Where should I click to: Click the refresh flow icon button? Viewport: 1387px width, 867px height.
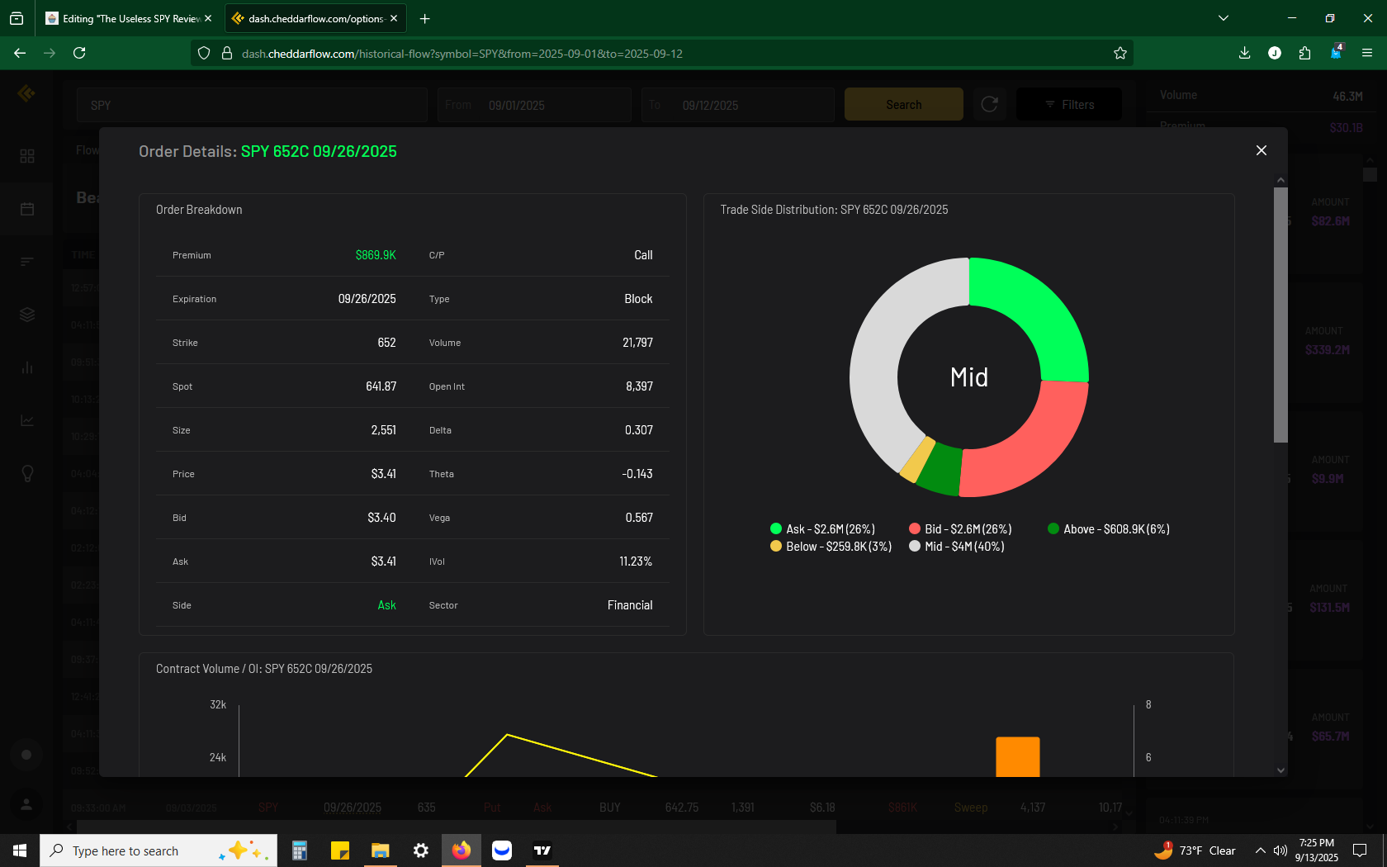coord(989,104)
